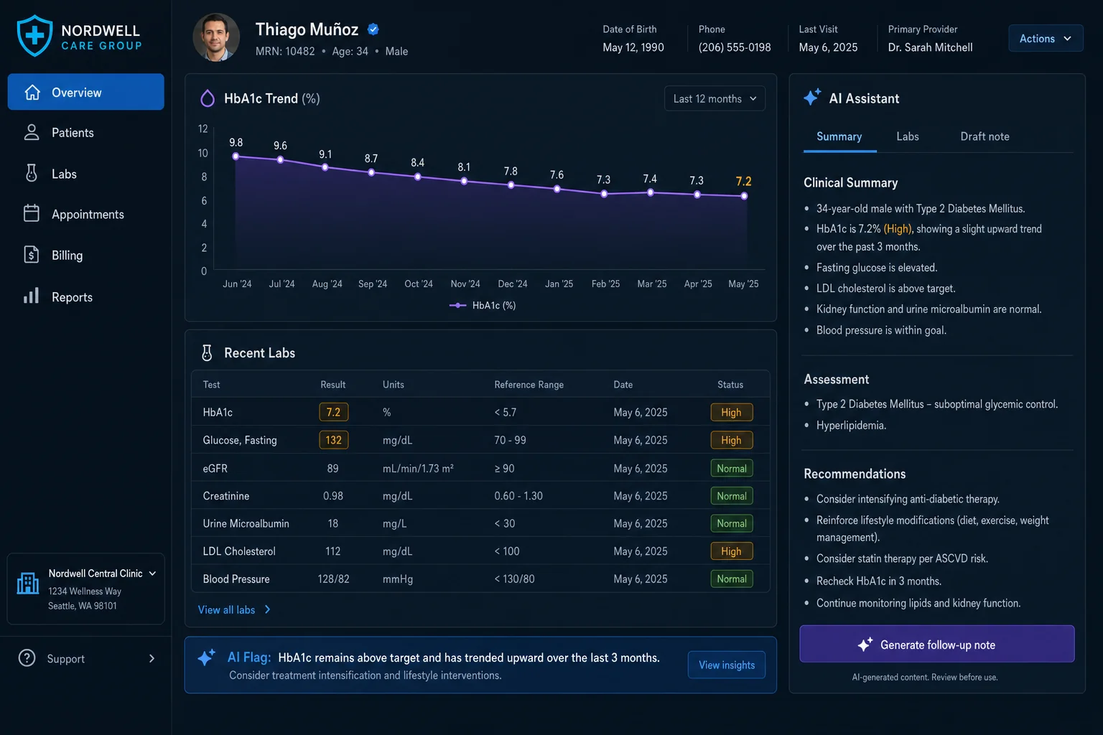
Task: Click the HbA1c (%) legend marker
Action: [457, 305]
